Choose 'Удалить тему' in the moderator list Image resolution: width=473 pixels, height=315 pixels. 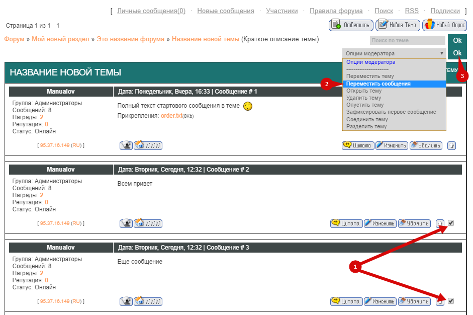[363, 98]
